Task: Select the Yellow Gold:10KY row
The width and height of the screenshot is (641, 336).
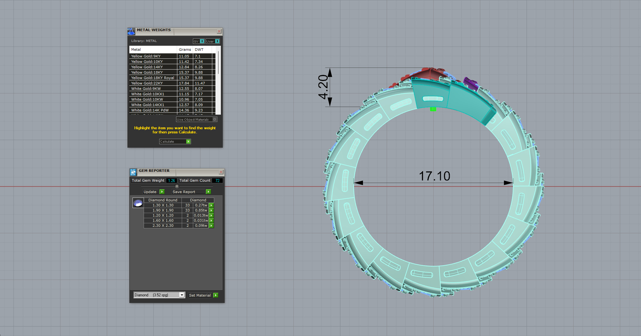Action: (172, 62)
